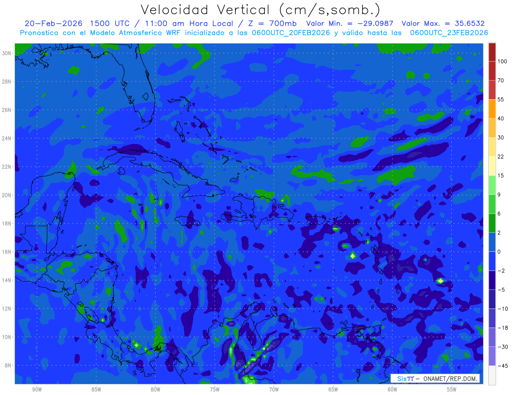The height and width of the screenshot is (395, 512).
Task: Click the colorbar value label 70
Action: click(x=501, y=80)
